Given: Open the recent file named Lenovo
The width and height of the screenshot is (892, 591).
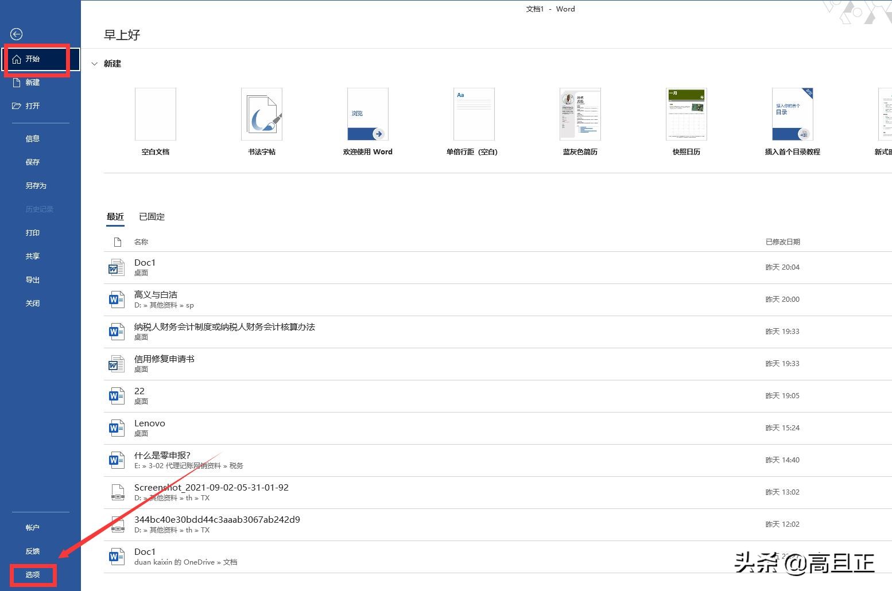Looking at the screenshot, I should [498, 428].
